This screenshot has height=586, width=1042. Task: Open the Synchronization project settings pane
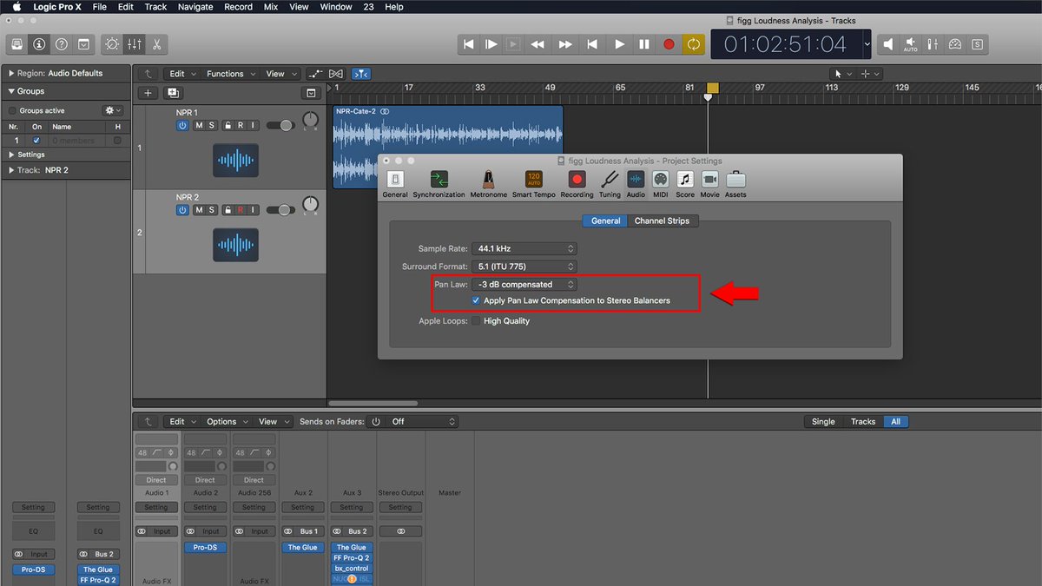pyautogui.click(x=439, y=184)
